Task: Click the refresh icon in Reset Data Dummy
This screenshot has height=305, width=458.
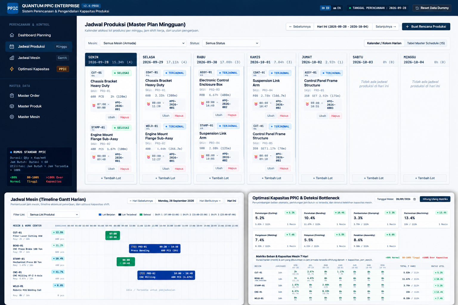Action: tap(417, 8)
